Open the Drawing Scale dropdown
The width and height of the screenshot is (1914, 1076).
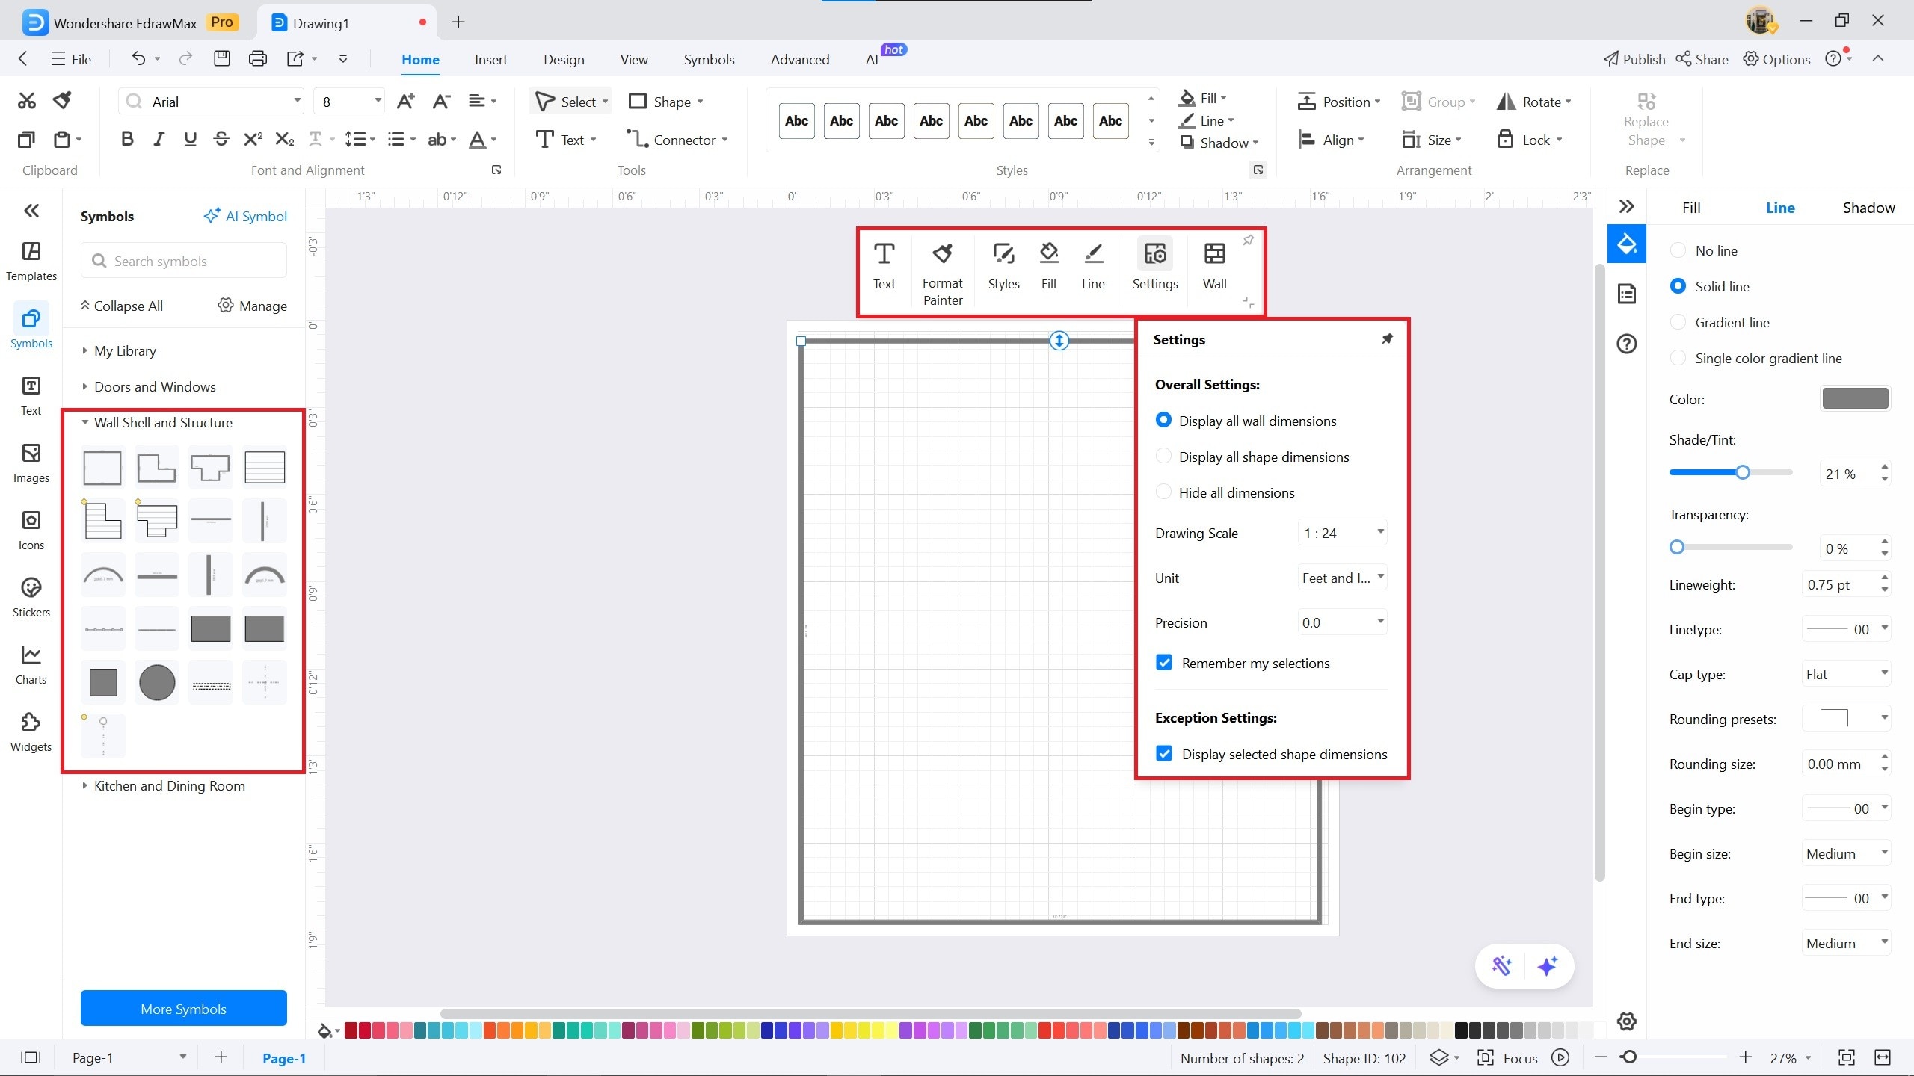click(x=1343, y=533)
